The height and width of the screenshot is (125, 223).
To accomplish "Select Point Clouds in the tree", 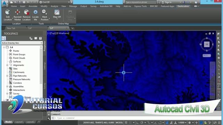I will pyautogui.click(x=19, y=58).
